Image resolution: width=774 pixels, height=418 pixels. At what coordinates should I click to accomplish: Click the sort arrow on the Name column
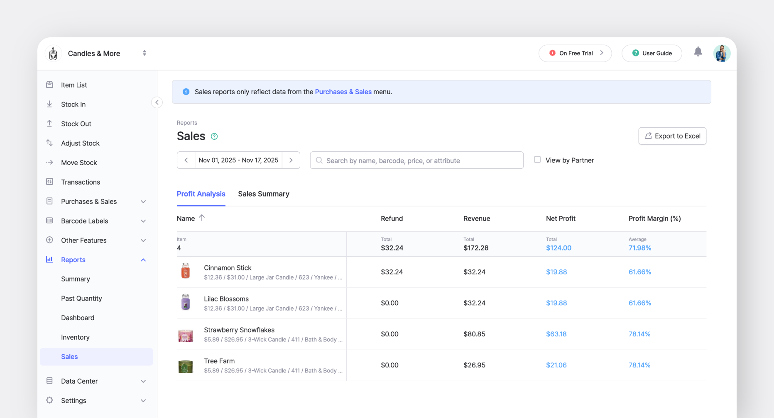click(202, 217)
